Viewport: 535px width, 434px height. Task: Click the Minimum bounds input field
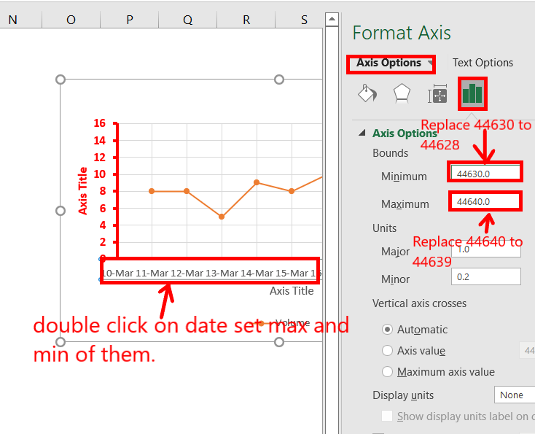485,174
